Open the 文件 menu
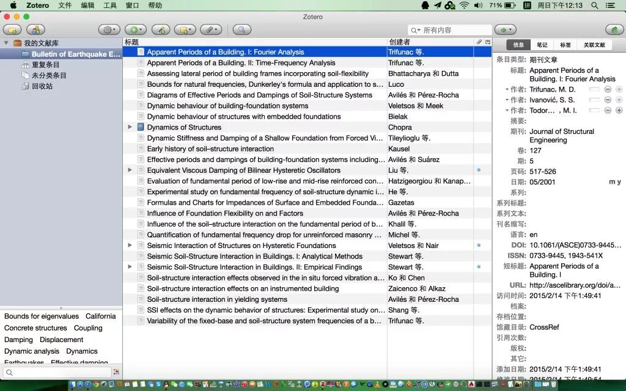 point(65,5)
